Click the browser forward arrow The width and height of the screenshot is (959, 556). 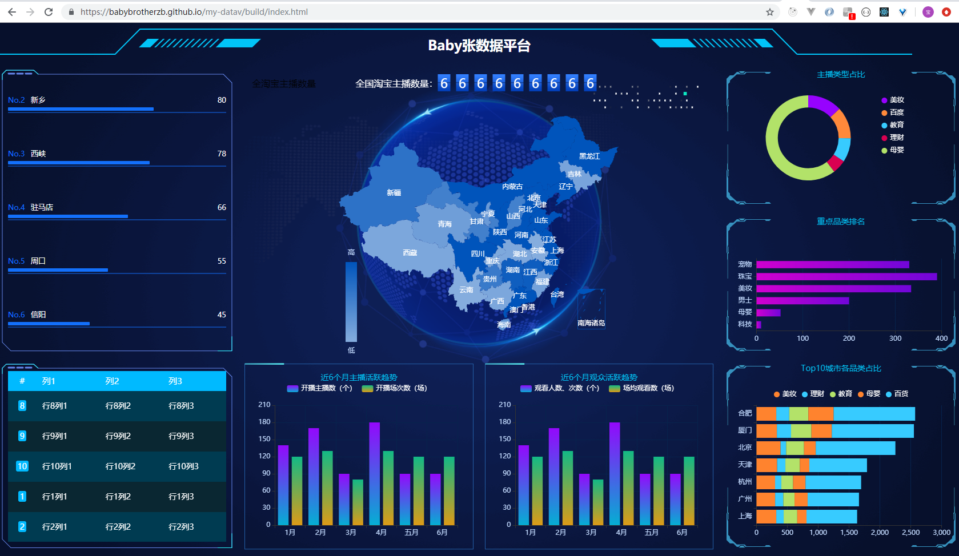[x=30, y=12]
